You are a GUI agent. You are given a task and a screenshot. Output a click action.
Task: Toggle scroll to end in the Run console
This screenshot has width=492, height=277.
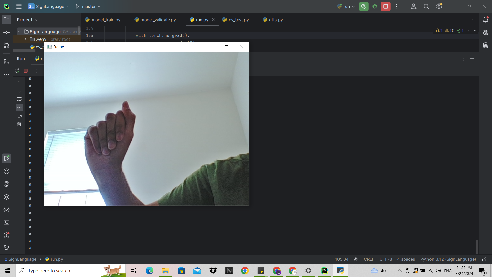point(19,107)
